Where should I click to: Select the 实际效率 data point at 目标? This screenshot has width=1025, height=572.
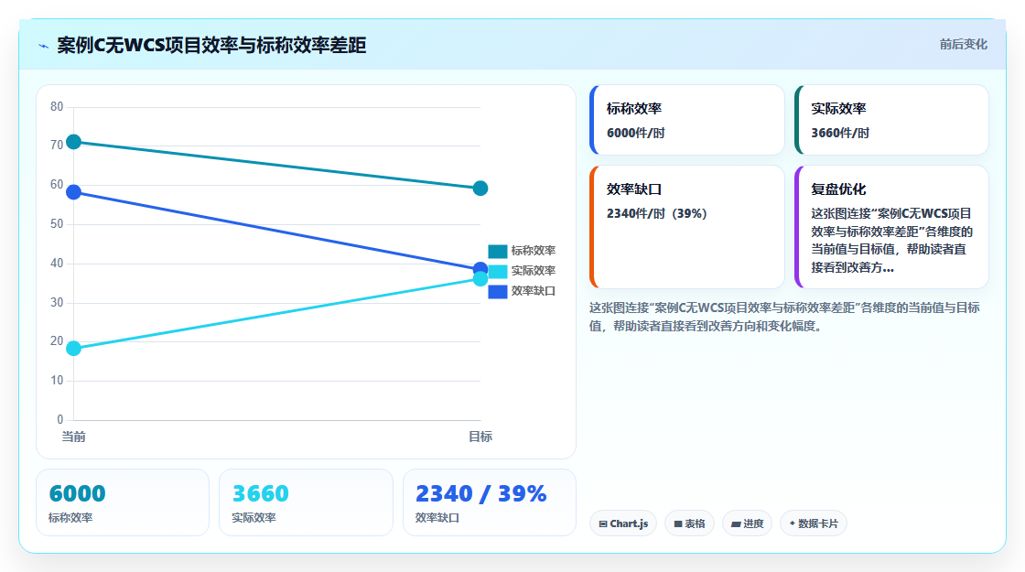(480, 279)
